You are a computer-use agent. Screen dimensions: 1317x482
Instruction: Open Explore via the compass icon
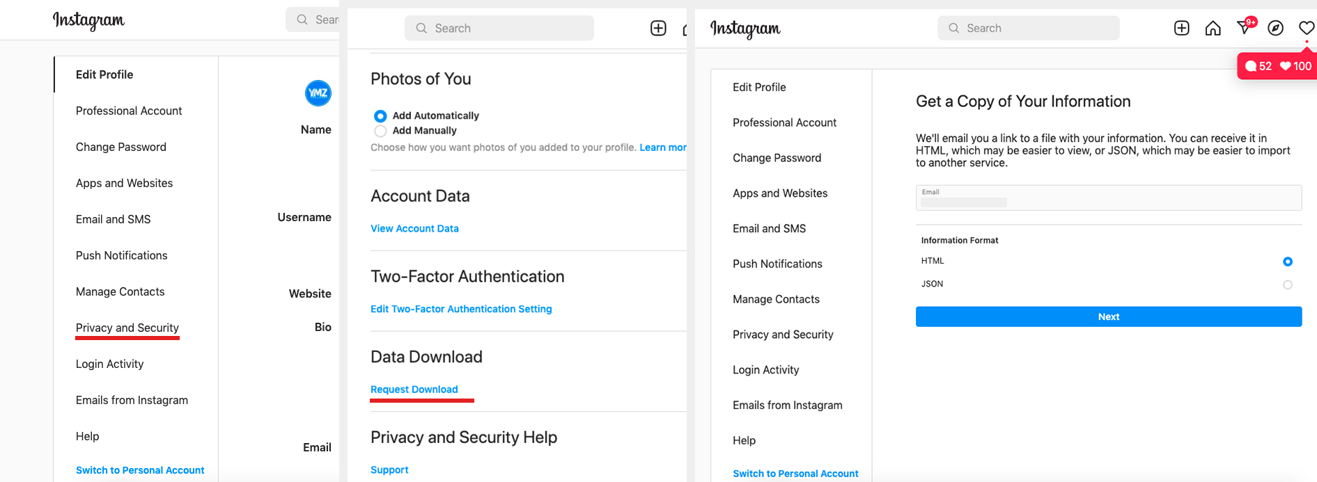click(x=1276, y=28)
